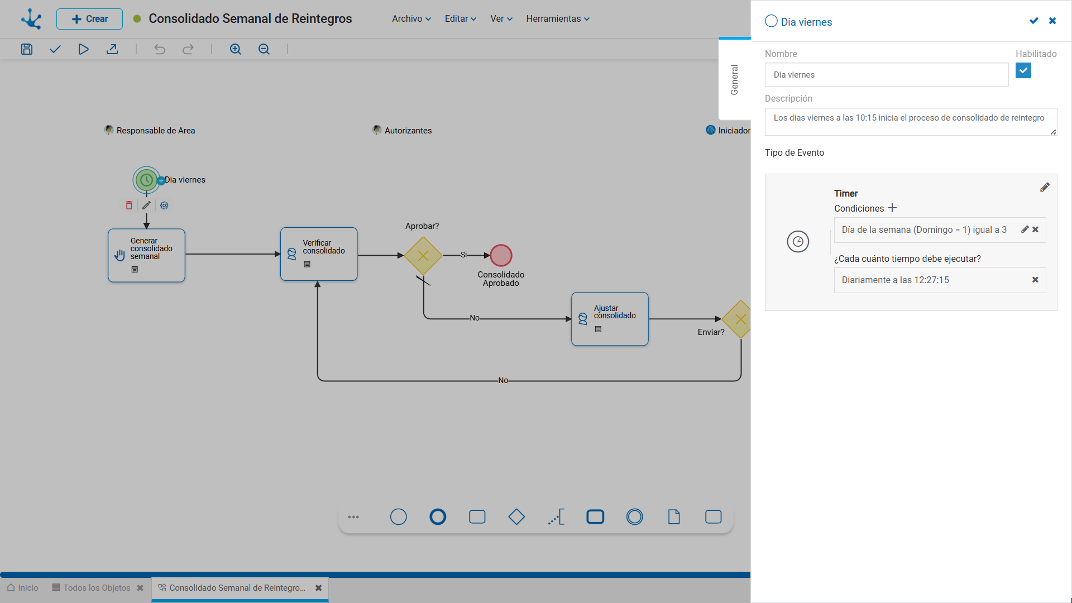Select the Verificar consolidado task
Viewport: 1072px width, 603px height.
coord(319,254)
